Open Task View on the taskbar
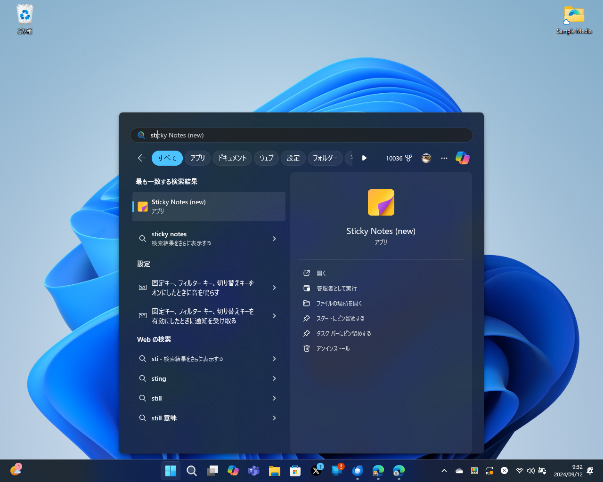This screenshot has width=603, height=482. pyautogui.click(x=212, y=471)
